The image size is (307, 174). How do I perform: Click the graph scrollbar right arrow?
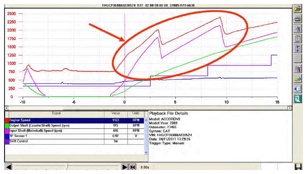(290, 108)
